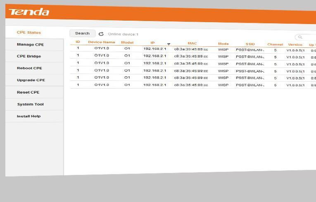Open the CPE Status tab
Screen dimensions: 316x202
pos(29,33)
